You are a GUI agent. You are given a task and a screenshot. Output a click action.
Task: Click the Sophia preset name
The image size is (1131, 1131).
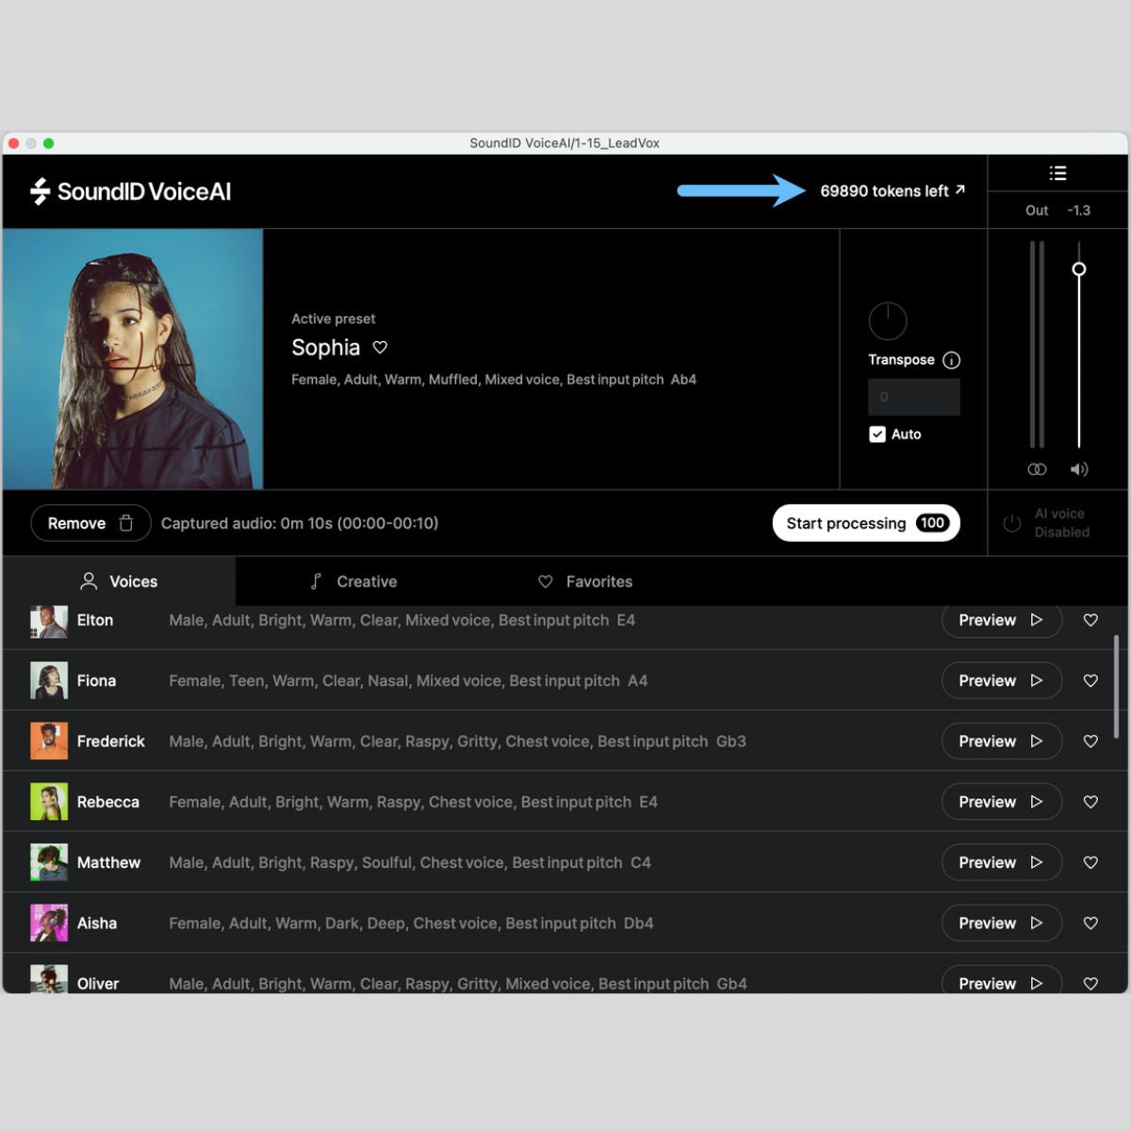[326, 348]
